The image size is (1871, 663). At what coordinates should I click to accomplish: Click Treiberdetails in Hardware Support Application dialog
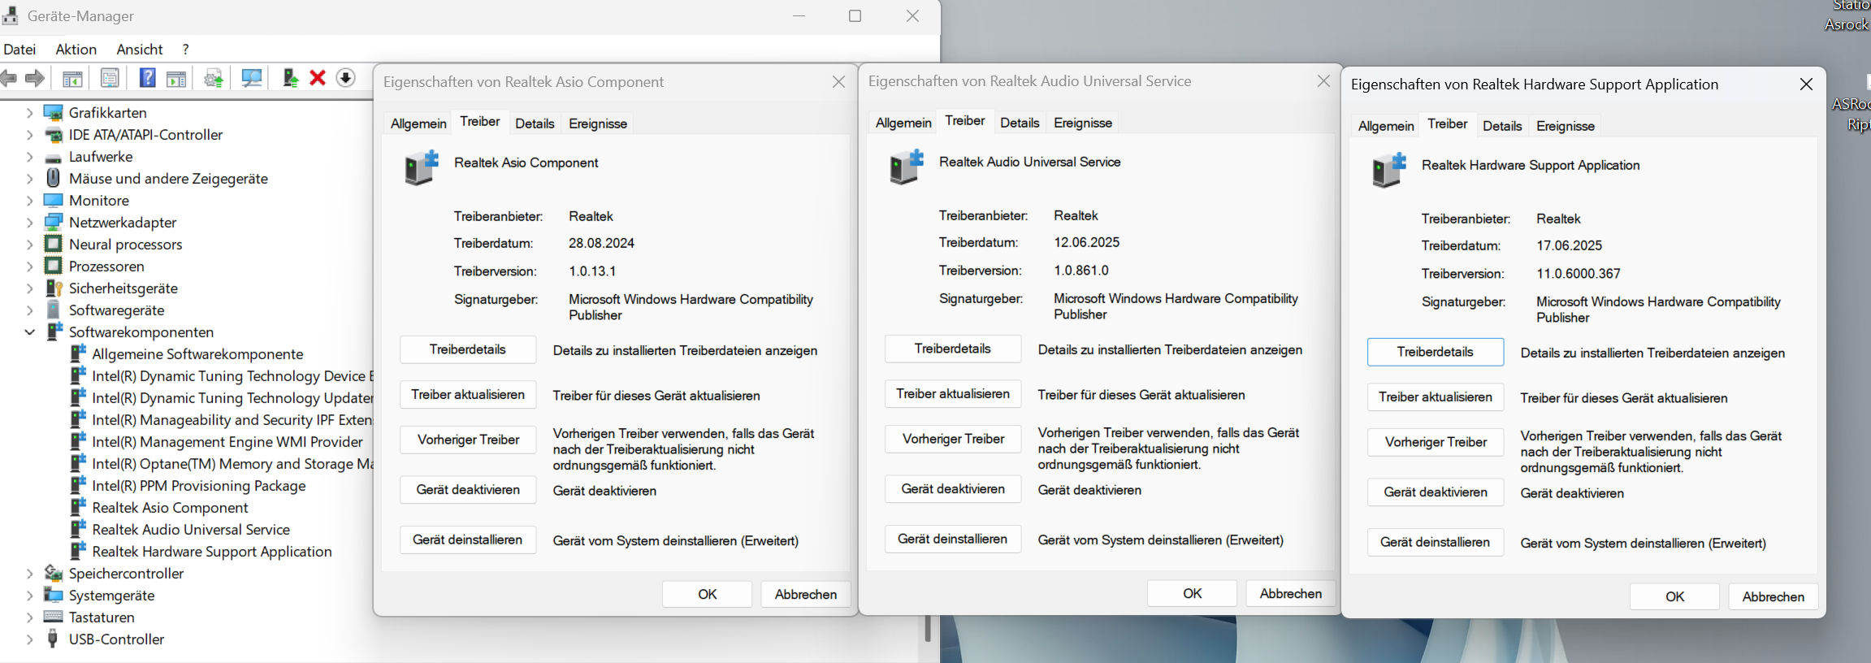click(x=1436, y=352)
